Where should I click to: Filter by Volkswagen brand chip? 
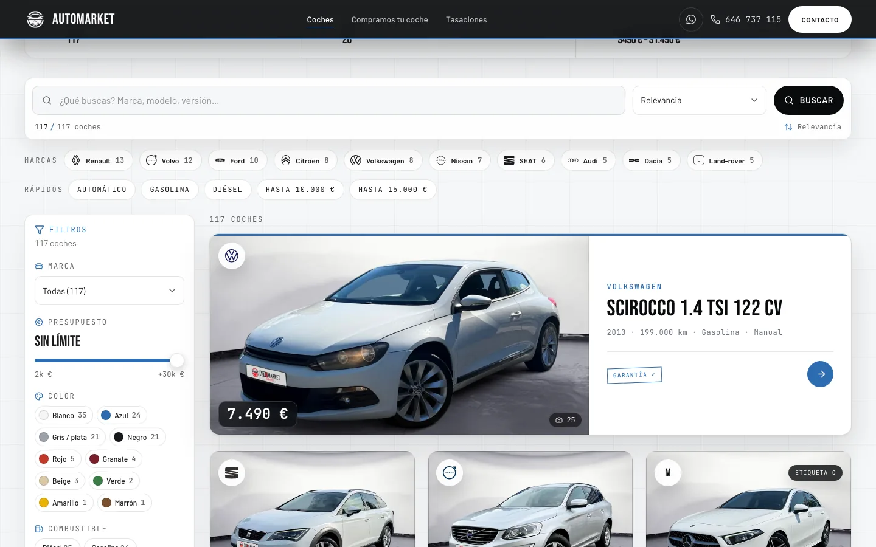point(383,160)
